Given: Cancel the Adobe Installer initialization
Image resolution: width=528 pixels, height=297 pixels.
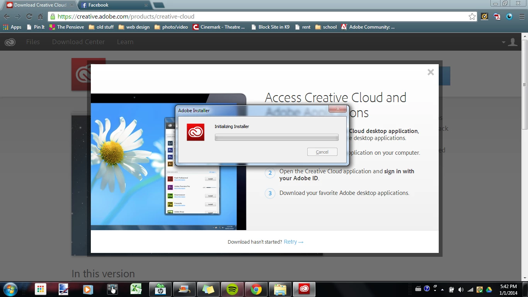Looking at the screenshot, I should 322,152.
